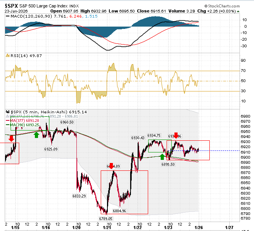Click the 6960.50 price label
The image size is (254, 231).
[67, 122]
